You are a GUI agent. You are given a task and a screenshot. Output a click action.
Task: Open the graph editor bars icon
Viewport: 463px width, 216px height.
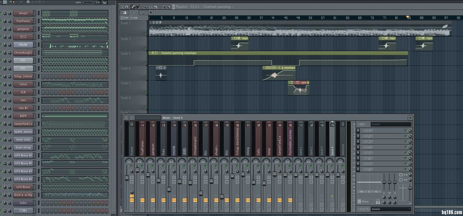pyautogui.click(x=98, y=2)
